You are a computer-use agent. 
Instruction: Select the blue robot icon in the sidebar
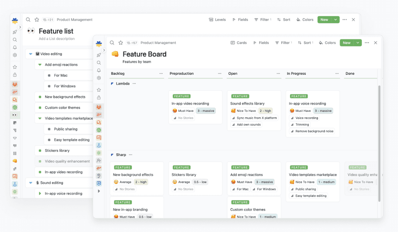(99, 184)
